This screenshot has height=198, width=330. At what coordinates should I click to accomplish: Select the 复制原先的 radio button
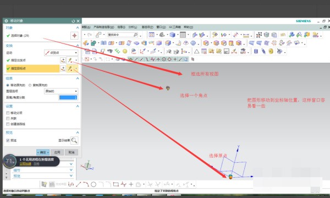[30, 85]
